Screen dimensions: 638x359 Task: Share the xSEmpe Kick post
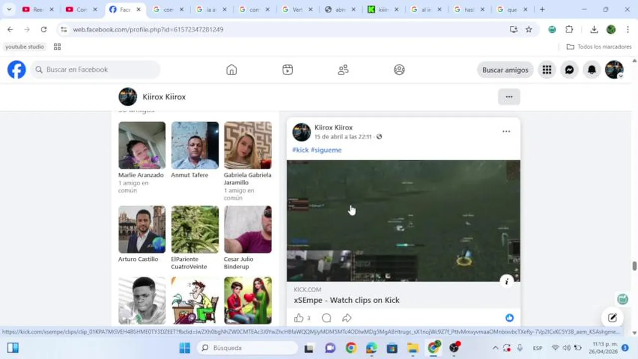tap(347, 318)
